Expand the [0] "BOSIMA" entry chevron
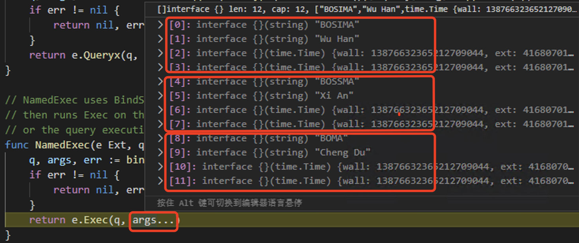579x243 pixels. pyautogui.click(x=160, y=25)
